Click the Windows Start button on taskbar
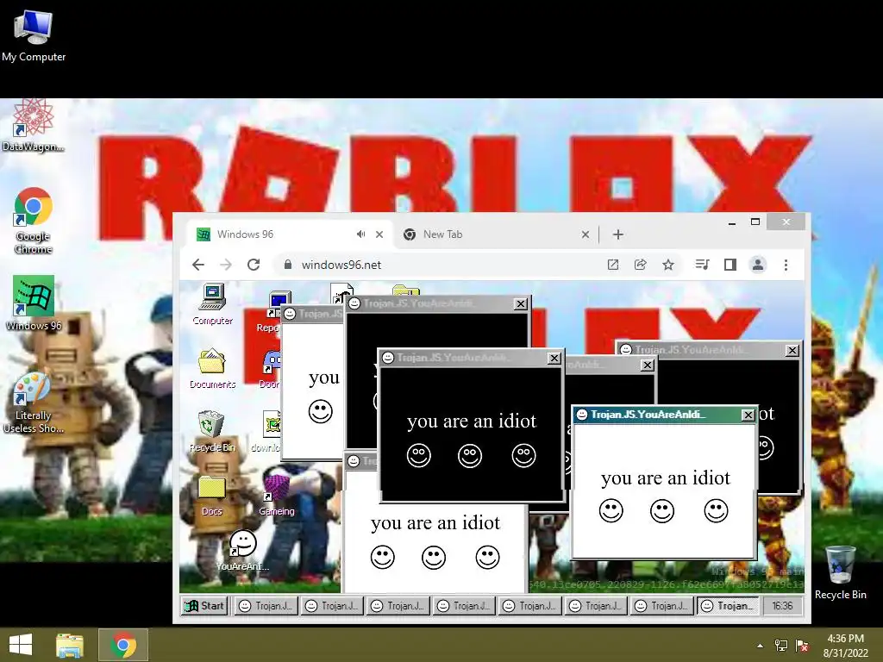883x662 pixels. (21, 645)
